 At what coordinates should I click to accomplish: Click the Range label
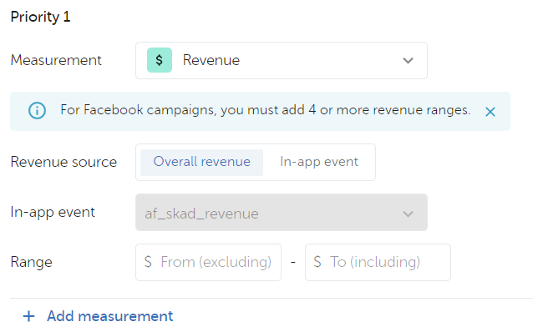click(x=31, y=263)
